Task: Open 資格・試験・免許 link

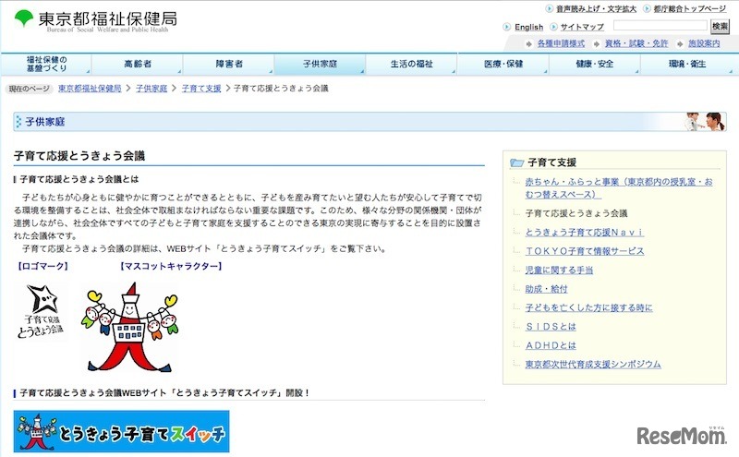Action: click(636, 43)
